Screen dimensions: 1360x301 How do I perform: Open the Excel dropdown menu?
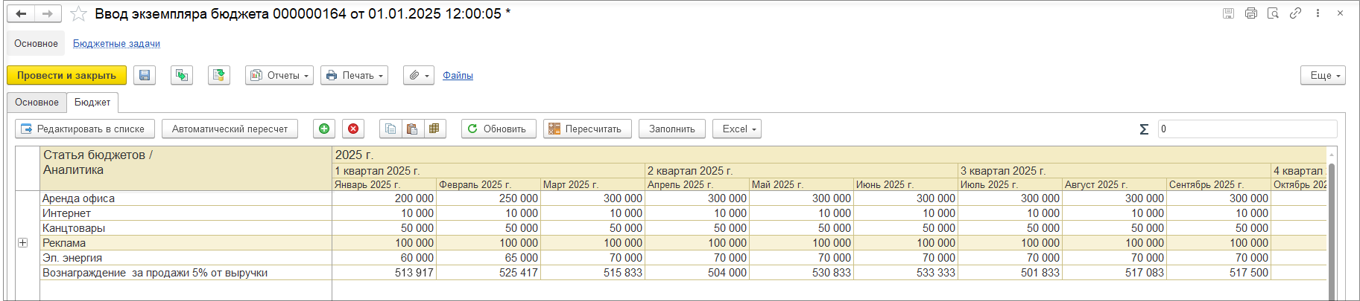(738, 129)
